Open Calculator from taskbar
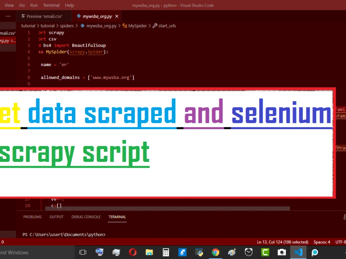This screenshot has height=259, width=346. click(x=166, y=252)
